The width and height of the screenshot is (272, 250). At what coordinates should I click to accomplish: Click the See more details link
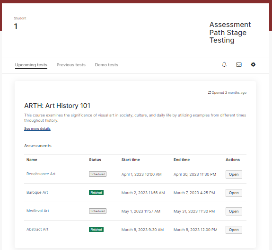coord(37,128)
